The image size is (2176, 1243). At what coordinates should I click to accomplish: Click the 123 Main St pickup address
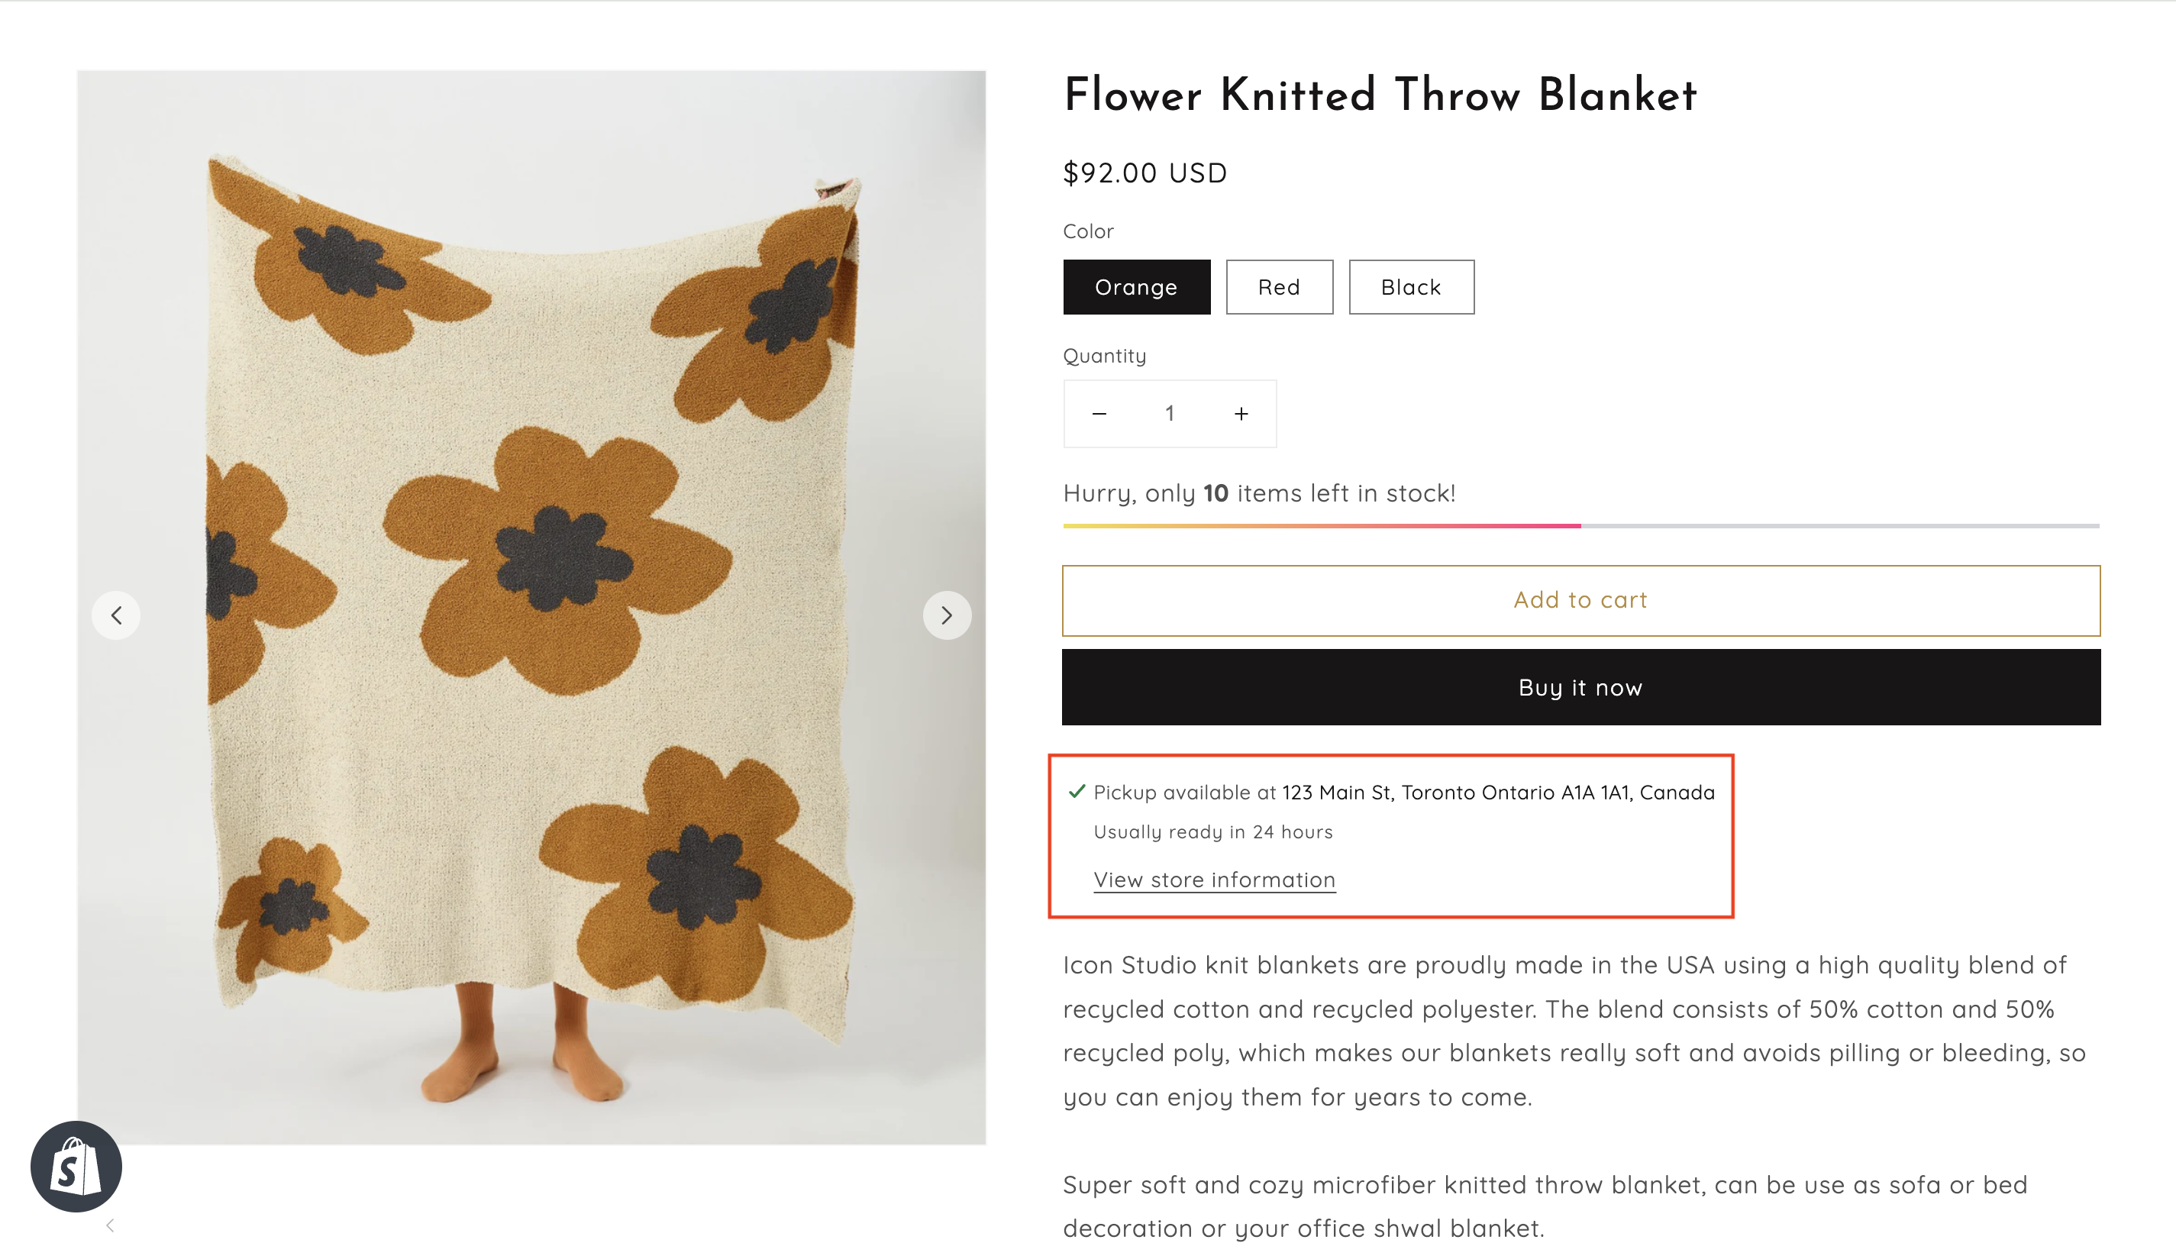point(1497,793)
